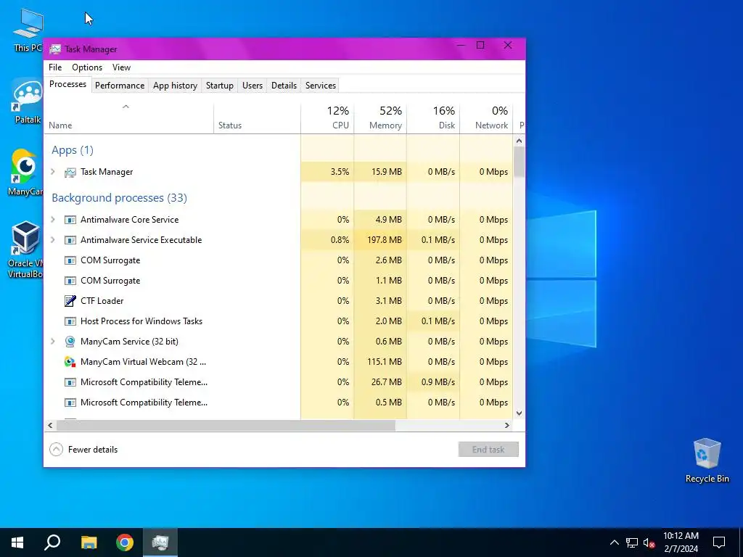
Task: Switch to the Details tab
Action: (284, 86)
